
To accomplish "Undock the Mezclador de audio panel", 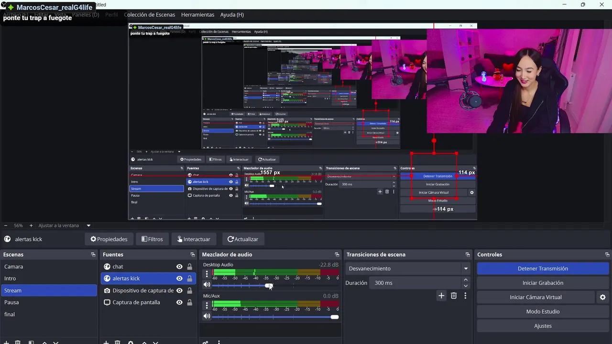I will point(337,255).
